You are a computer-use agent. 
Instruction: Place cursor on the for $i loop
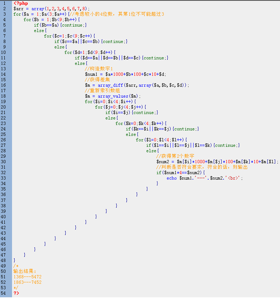tap(110, 101)
